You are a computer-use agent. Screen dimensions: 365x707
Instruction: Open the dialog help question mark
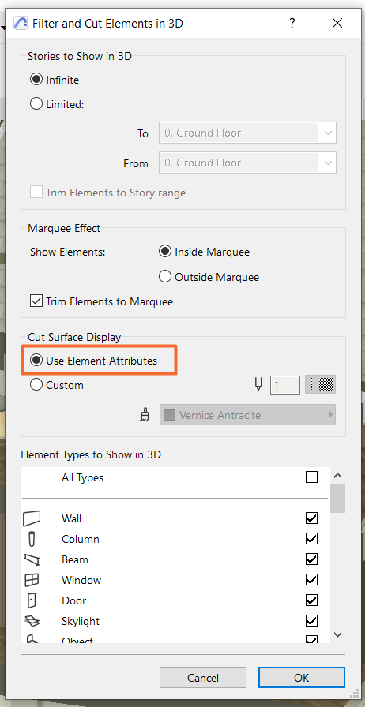tap(292, 23)
